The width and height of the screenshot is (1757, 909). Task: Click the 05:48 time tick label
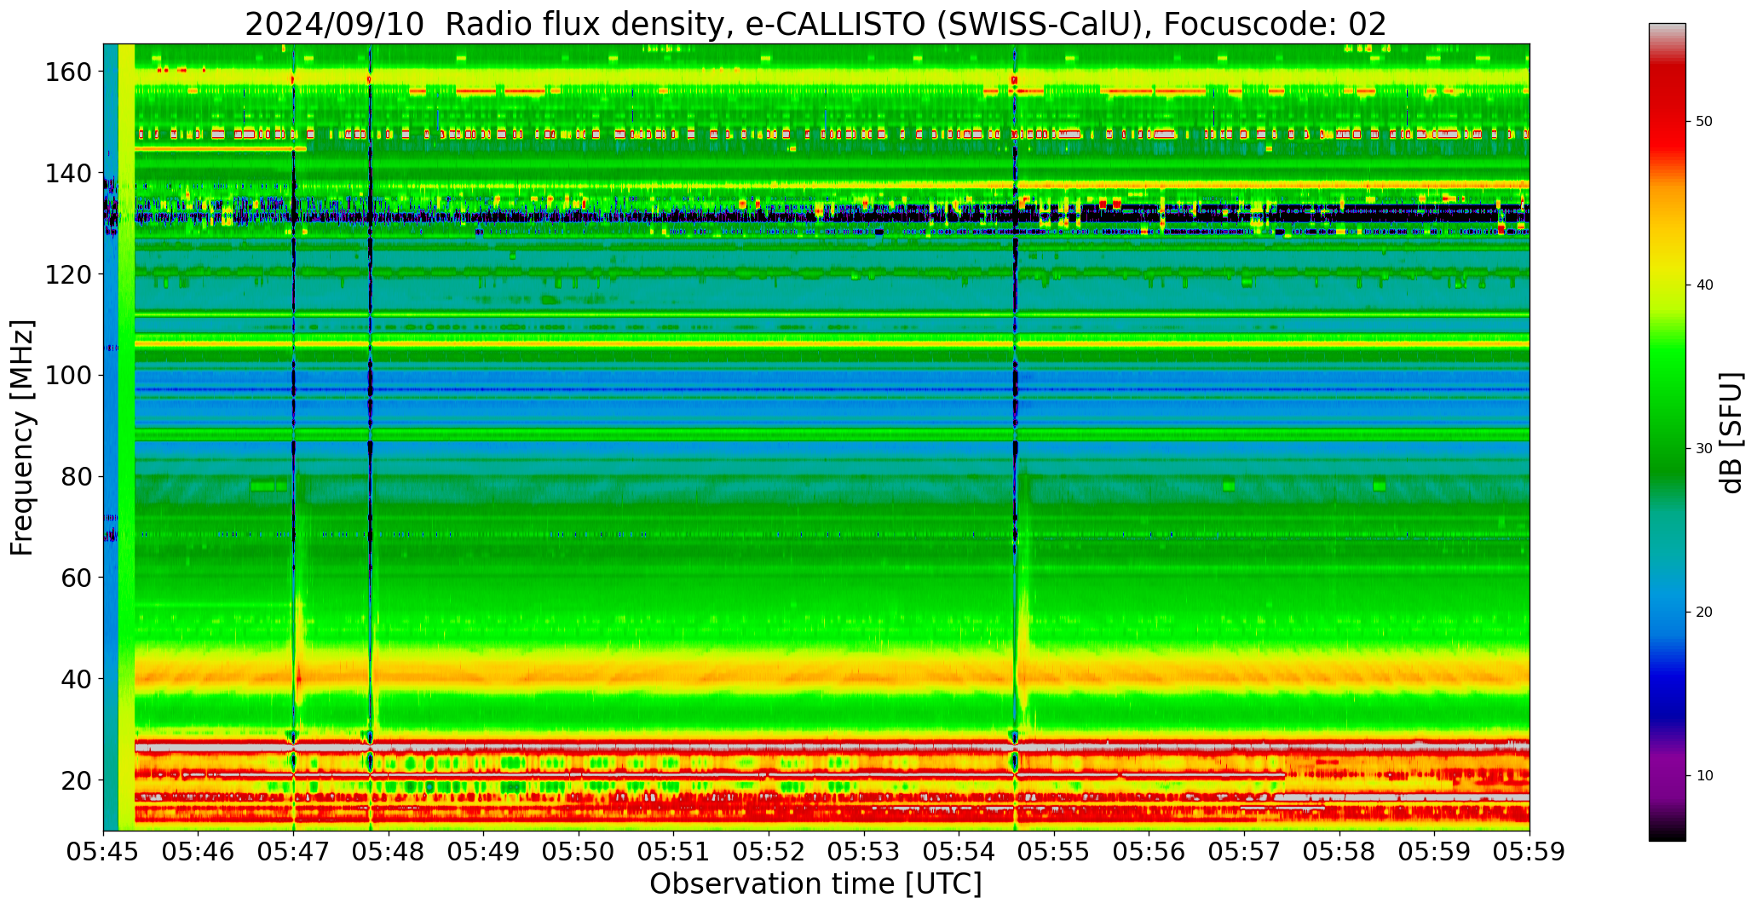(389, 851)
